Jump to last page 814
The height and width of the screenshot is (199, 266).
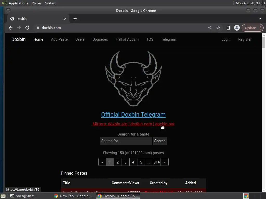[x=157, y=162]
